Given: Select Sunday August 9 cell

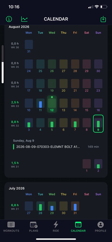Looking at the screenshot, I should (x=98, y=124).
